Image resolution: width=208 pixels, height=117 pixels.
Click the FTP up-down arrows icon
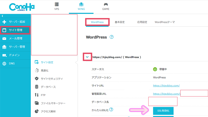37,95
